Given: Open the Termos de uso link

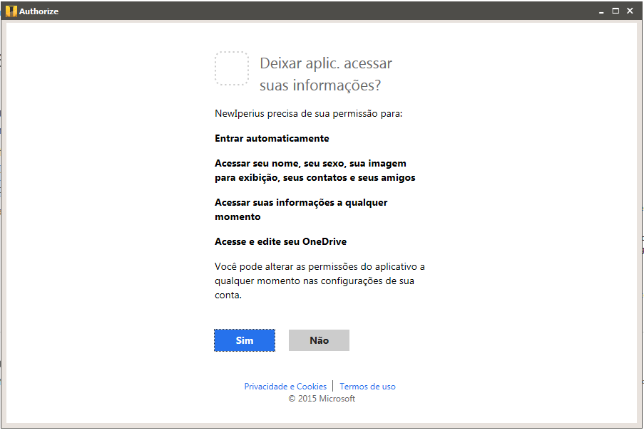Looking at the screenshot, I should [x=367, y=386].
